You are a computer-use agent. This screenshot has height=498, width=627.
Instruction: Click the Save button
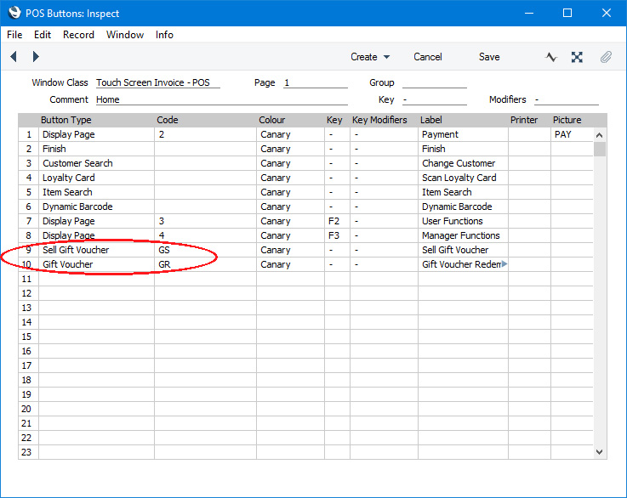click(x=489, y=57)
